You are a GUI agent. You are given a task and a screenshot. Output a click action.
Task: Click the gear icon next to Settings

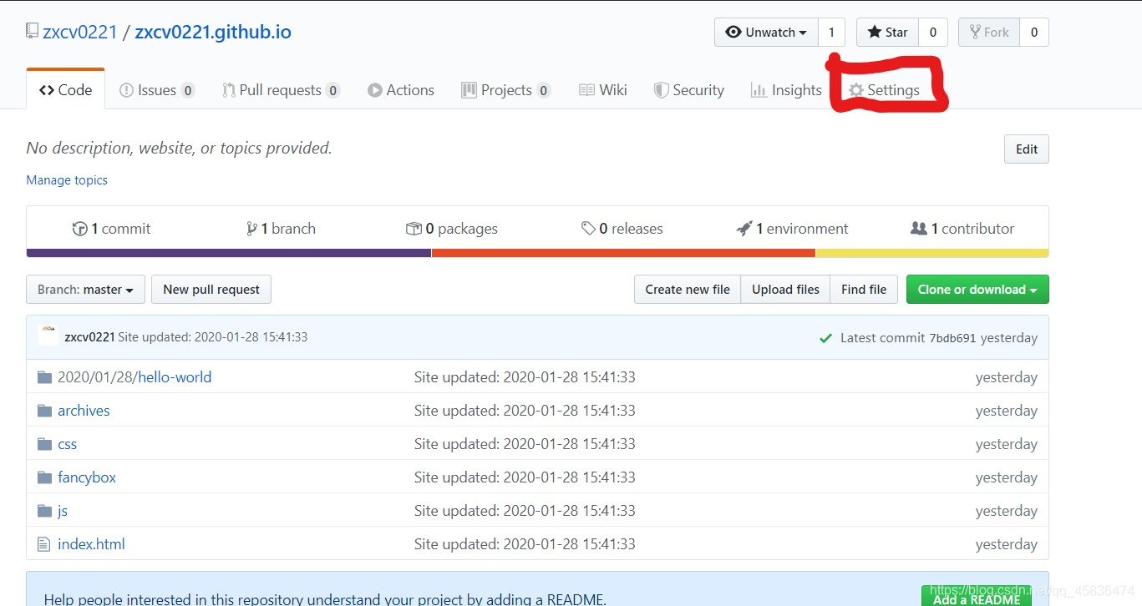[x=855, y=90]
